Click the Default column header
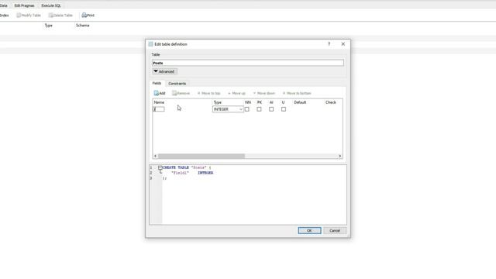This screenshot has height=279, width=496. (x=300, y=102)
